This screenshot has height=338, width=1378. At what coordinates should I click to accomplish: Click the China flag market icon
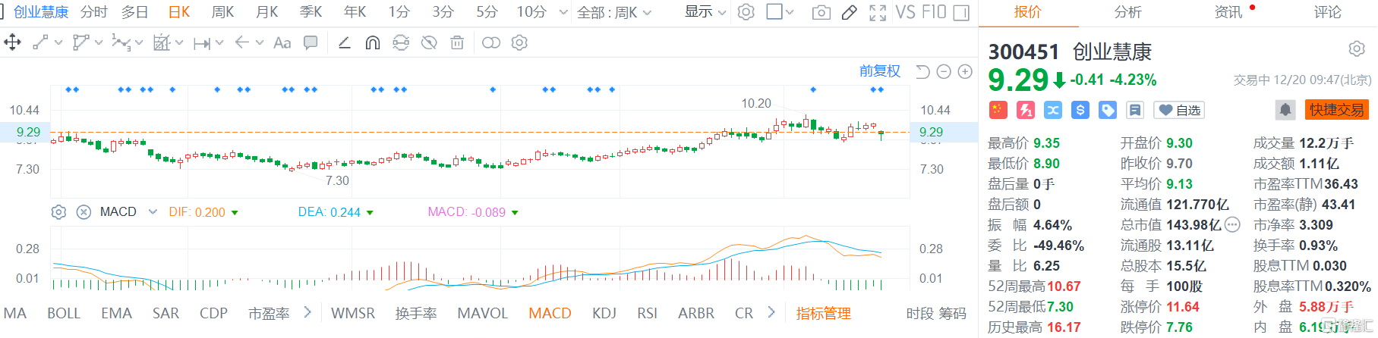click(998, 110)
